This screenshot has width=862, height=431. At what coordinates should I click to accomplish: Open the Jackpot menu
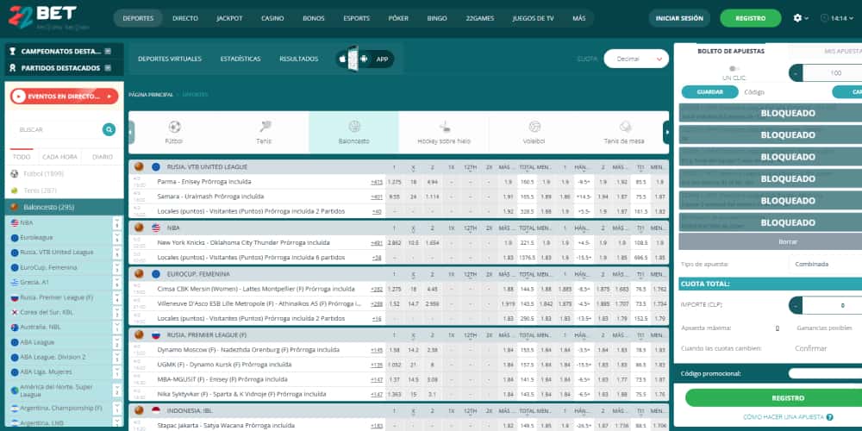tap(229, 18)
